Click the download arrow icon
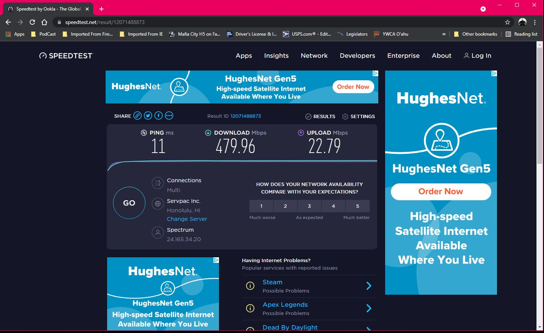Viewport: 544px width, 333px height. click(208, 133)
